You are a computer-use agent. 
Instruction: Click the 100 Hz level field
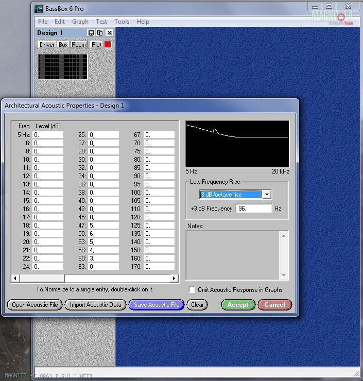159,193
